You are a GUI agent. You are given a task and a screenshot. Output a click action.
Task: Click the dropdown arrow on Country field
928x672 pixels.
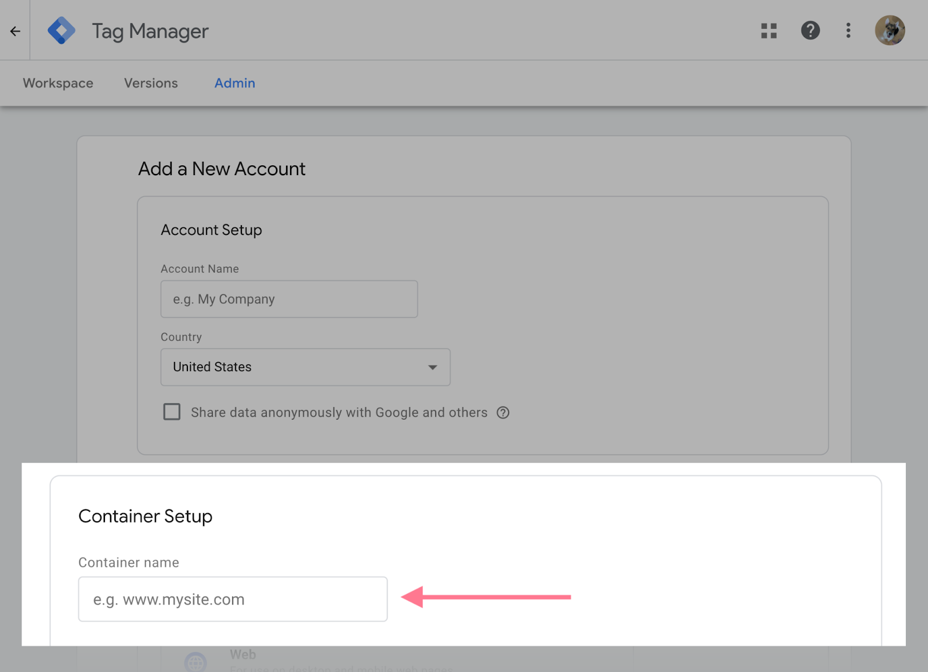(x=432, y=367)
